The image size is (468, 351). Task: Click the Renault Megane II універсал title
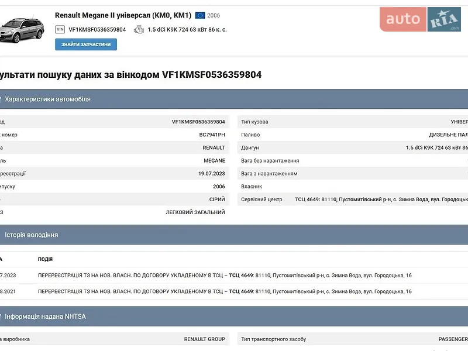click(x=123, y=15)
